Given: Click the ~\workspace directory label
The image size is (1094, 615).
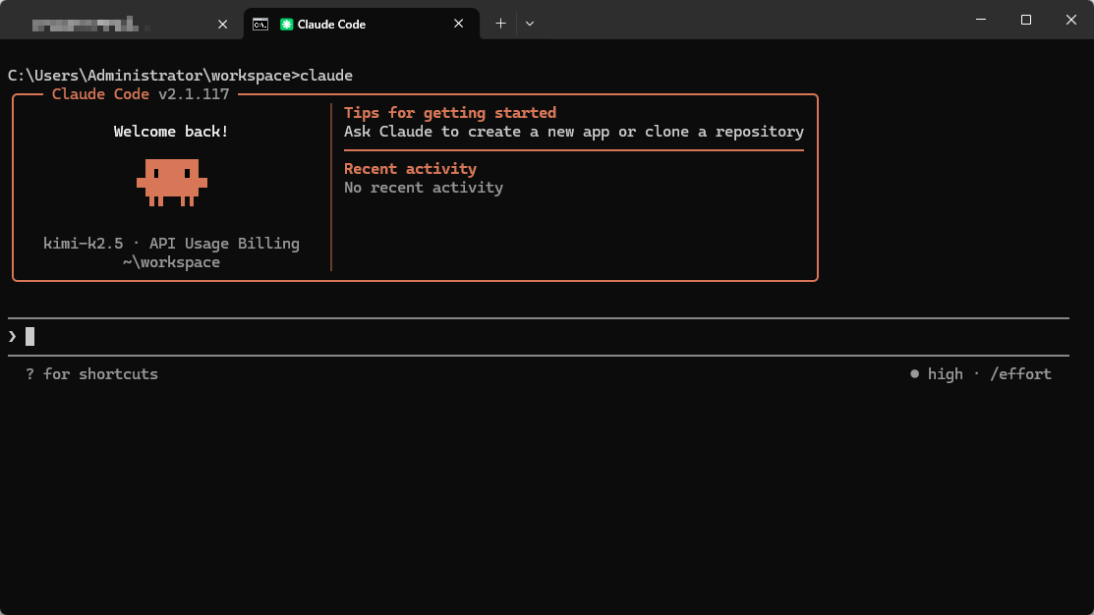Looking at the screenshot, I should [x=171, y=262].
